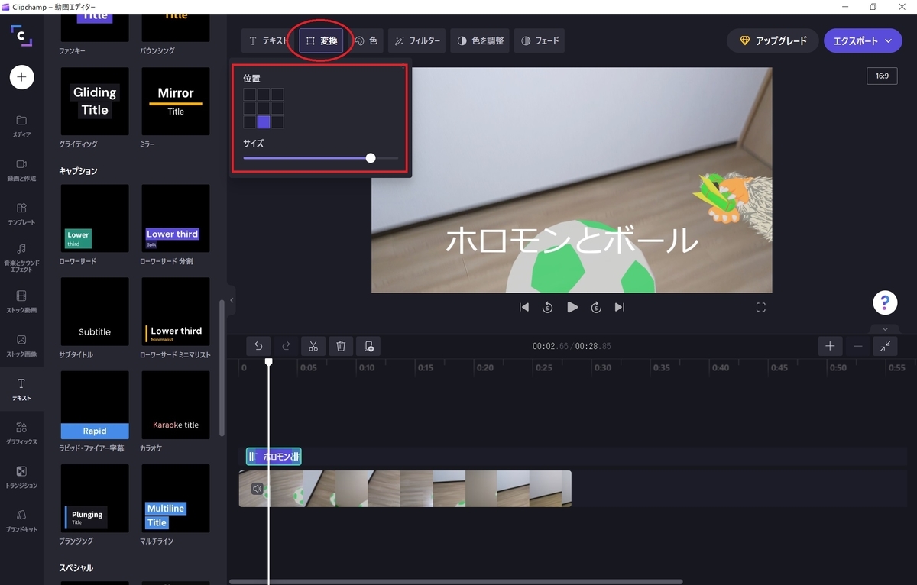This screenshot has height=585, width=917.
Task: Open 音楽とサウンドエフェクト in sidebar
Action: 21,258
